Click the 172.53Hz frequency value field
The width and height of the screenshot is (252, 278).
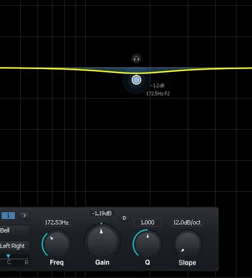click(57, 222)
